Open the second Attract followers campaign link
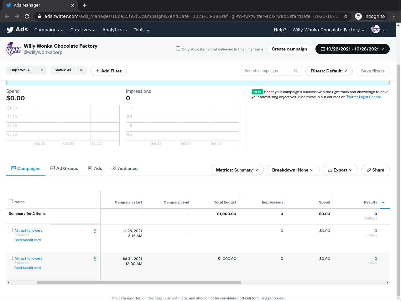401x301 pixels. pos(28,258)
